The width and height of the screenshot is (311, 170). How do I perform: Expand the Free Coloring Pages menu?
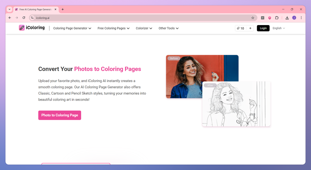tap(114, 28)
